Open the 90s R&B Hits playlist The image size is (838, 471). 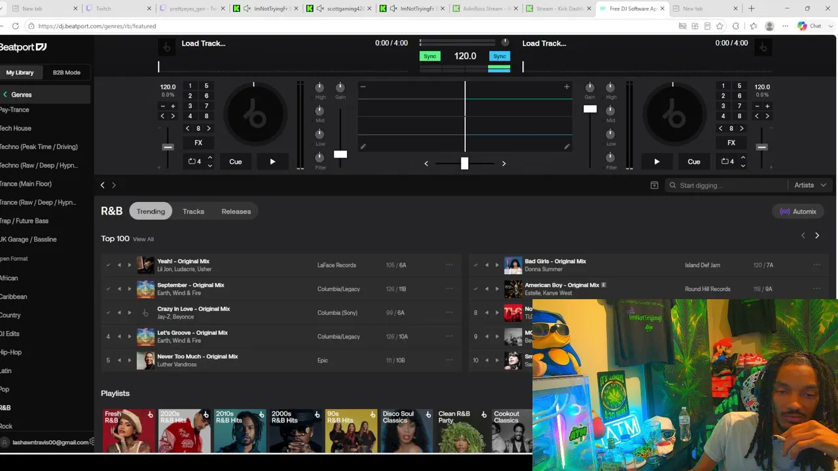(352, 430)
